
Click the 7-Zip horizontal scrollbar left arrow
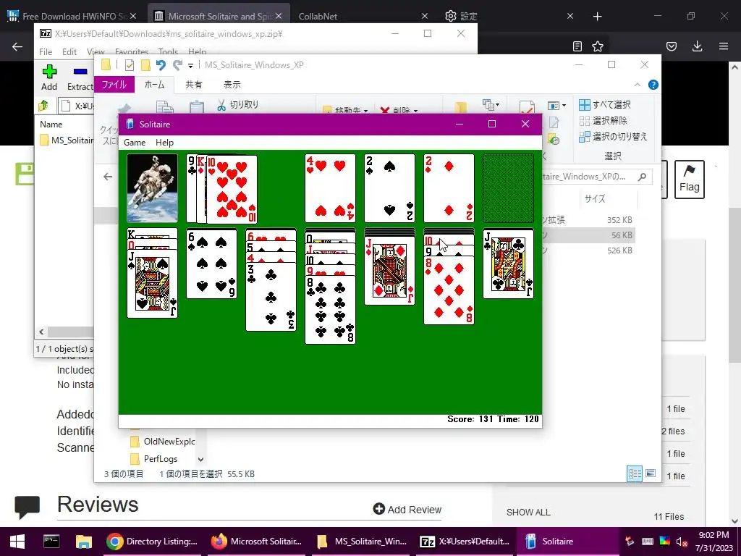(41, 332)
